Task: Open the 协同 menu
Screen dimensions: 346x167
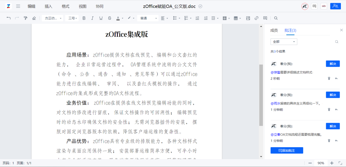Action: coord(100,6)
